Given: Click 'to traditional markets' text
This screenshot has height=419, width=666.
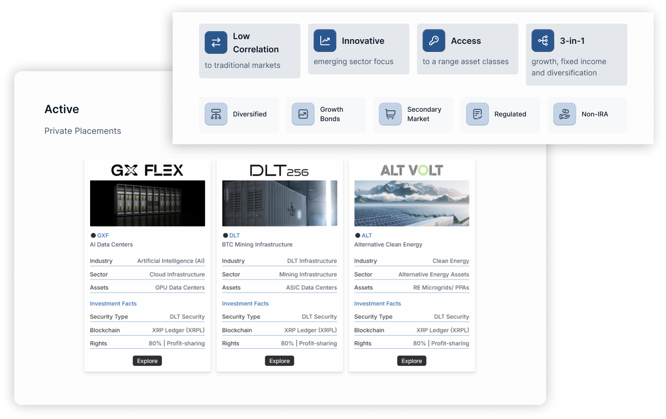Looking at the screenshot, I should [242, 66].
